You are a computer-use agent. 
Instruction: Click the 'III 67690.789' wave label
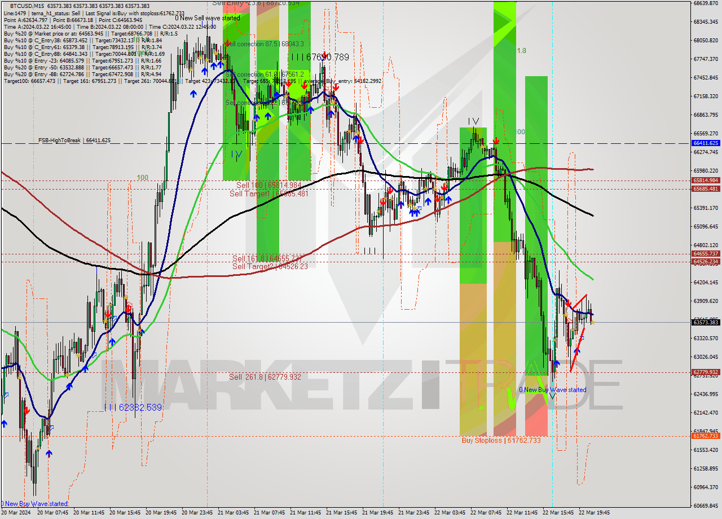coord(319,57)
